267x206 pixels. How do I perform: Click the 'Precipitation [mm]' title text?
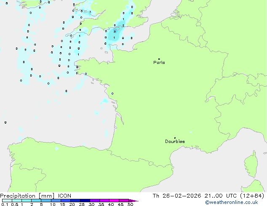[x=27, y=196]
